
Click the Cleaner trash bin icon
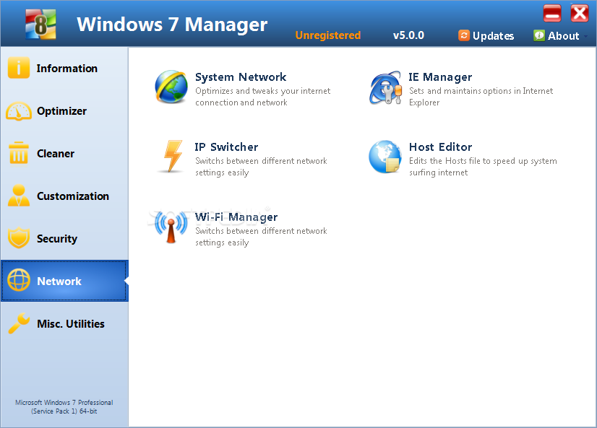tap(18, 153)
